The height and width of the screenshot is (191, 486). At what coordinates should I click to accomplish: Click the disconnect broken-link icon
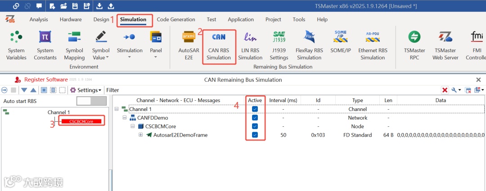click(x=27, y=6)
